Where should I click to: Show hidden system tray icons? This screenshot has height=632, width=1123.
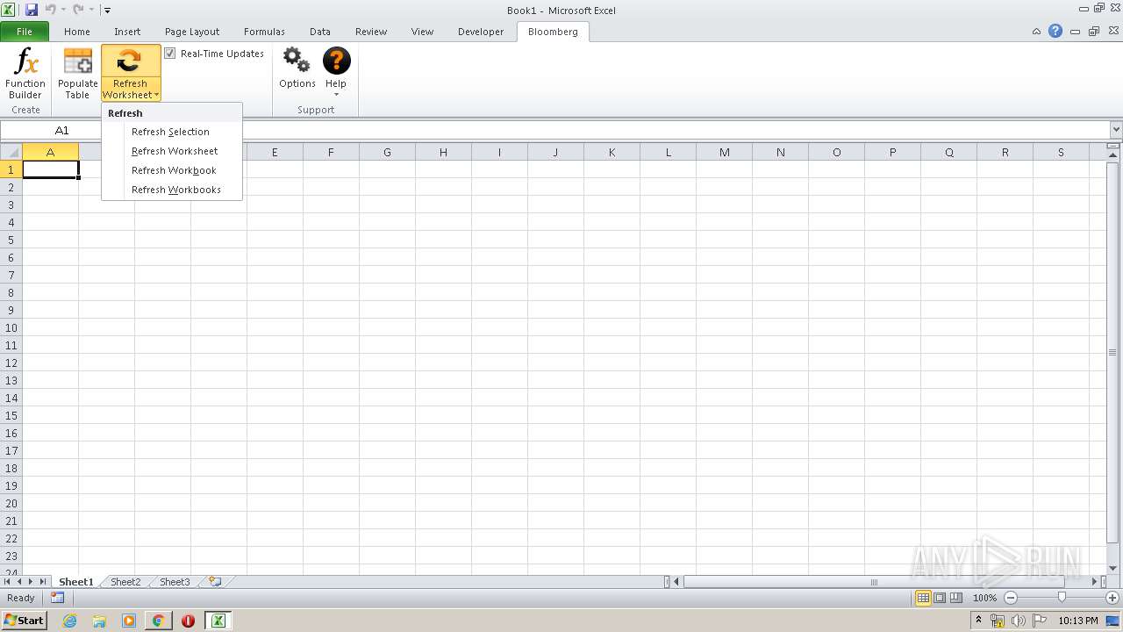[978, 621]
